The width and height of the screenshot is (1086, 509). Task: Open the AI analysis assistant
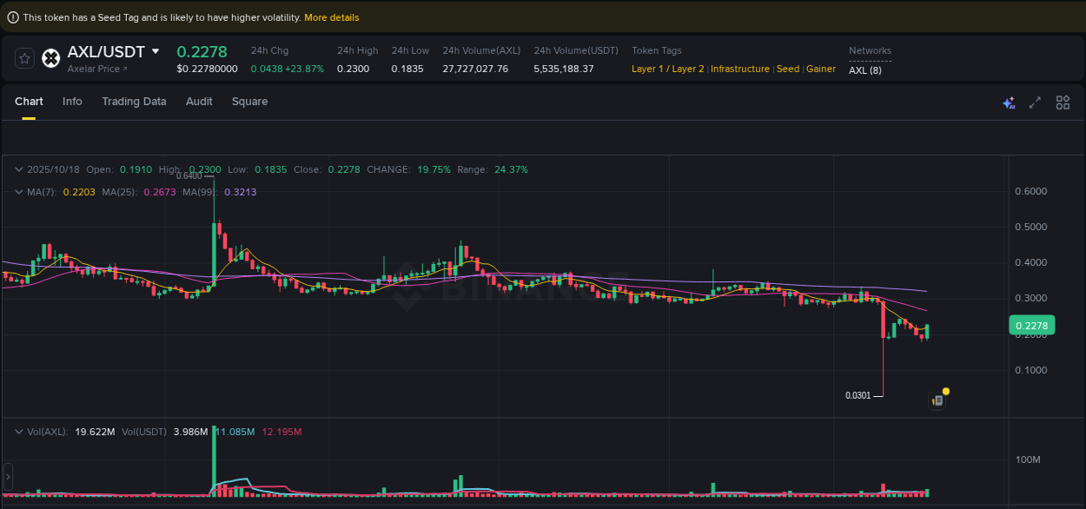[1009, 102]
